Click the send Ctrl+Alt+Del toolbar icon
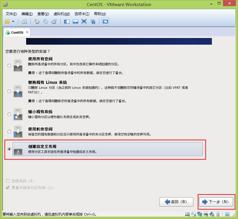238x219 pixels. 24,21
